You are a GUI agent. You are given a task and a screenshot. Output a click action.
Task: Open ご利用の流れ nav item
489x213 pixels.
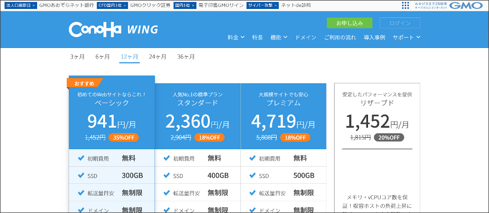point(340,37)
